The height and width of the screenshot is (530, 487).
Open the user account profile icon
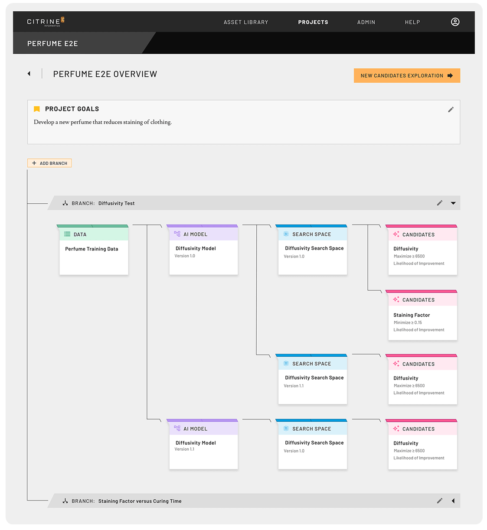coord(455,22)
